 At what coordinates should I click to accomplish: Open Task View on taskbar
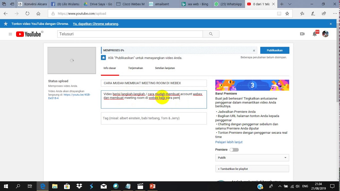coord(30,186)
